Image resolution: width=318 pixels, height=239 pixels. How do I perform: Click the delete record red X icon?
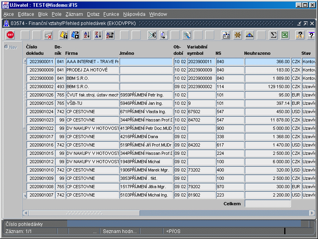point(48,35)
